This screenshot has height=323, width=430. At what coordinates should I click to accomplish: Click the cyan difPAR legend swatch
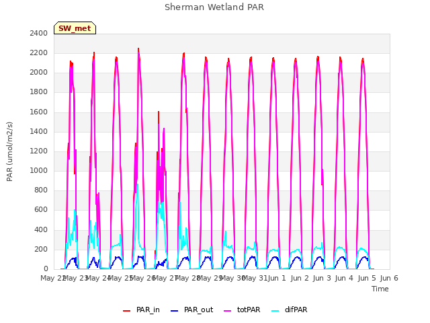275,311
